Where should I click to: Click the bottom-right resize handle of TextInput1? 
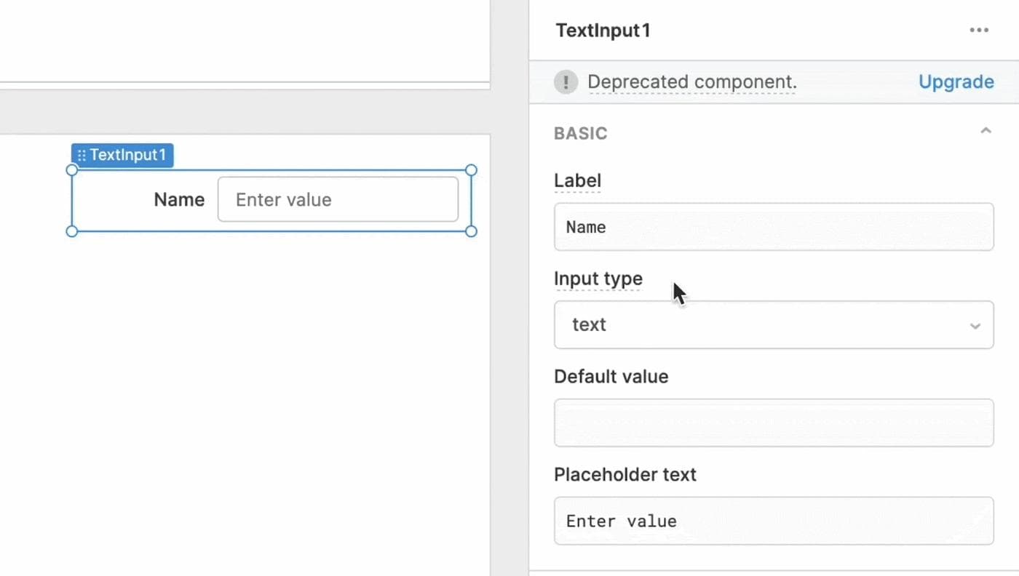coord(471,231)
